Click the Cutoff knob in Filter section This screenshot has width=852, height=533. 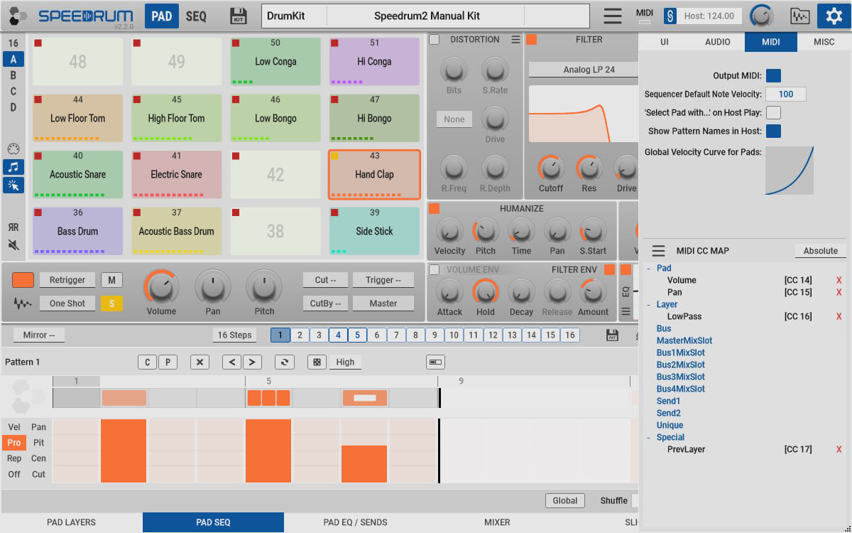click(550, 168)
